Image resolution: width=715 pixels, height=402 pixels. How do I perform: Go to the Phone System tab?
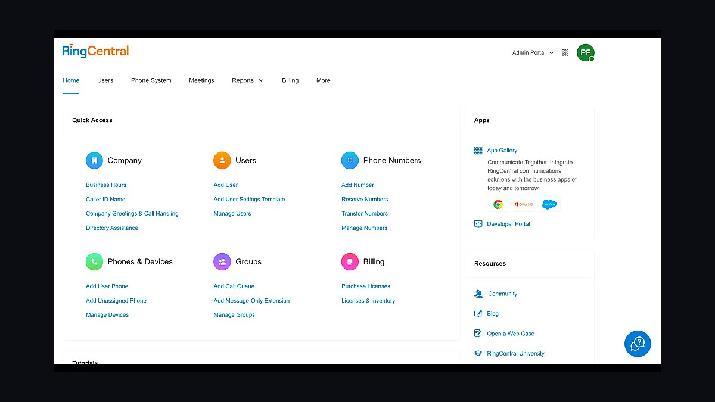click(151, 80)
